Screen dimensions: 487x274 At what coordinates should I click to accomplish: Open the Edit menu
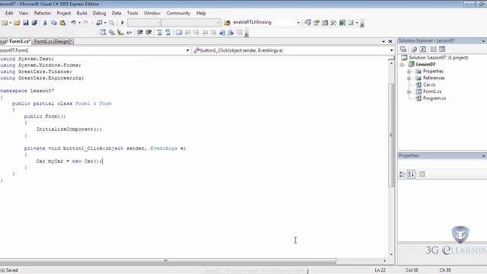pyautogui.click(x=9, y=13)
